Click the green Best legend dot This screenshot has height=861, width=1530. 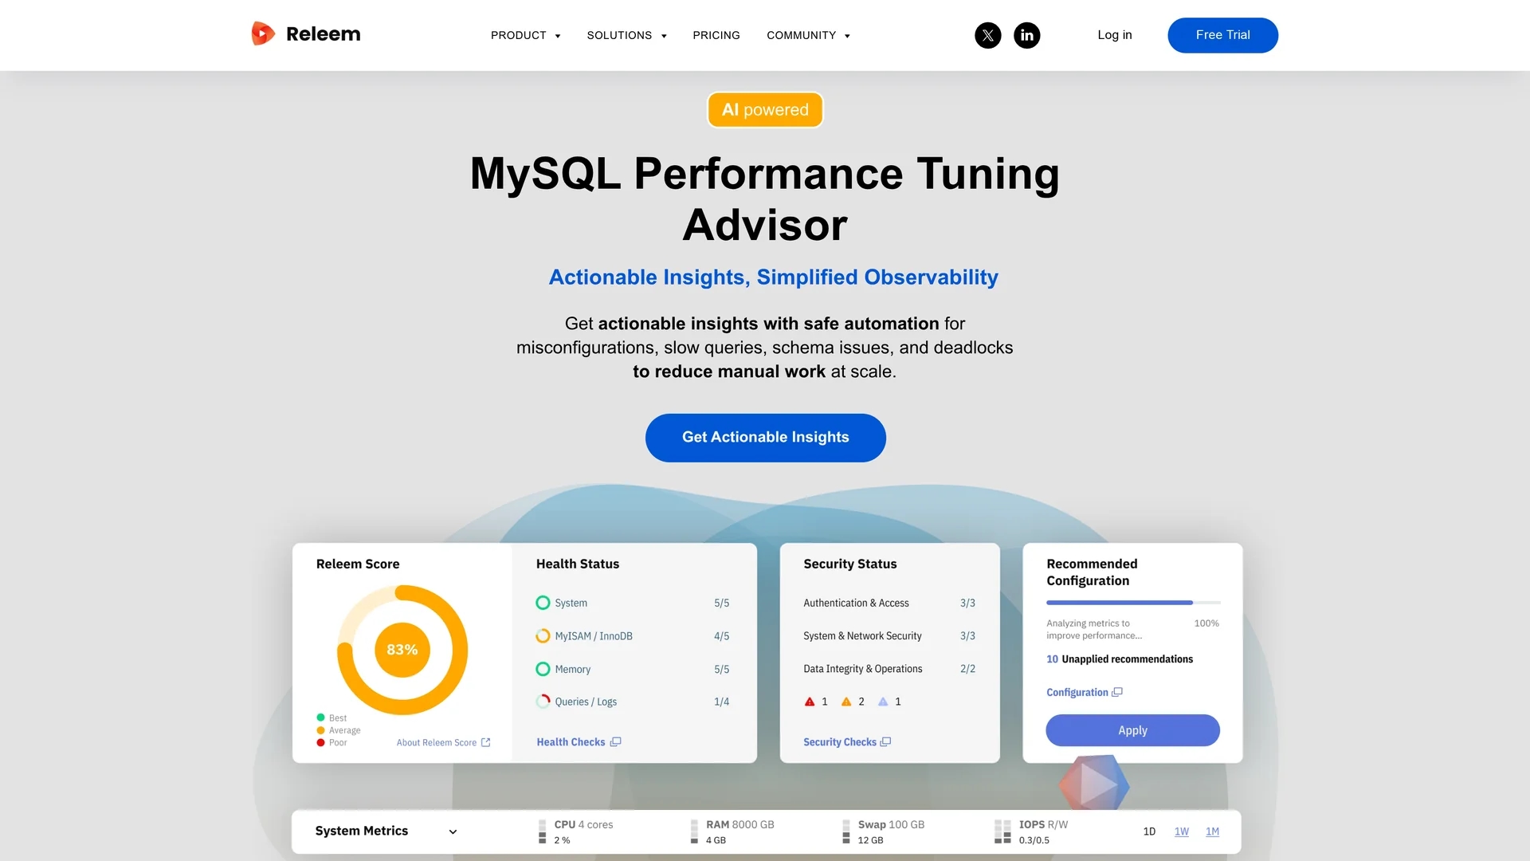[x=320, y=717]
